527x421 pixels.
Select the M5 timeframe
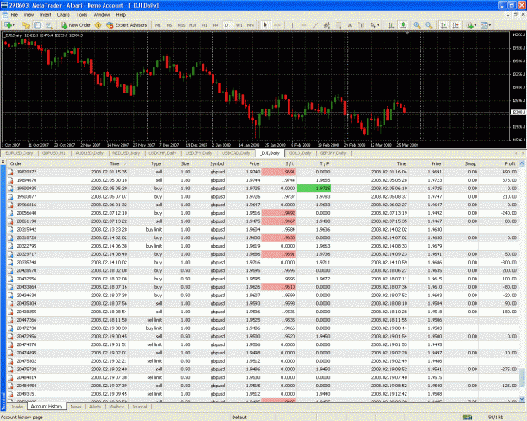tap(169, 25)
